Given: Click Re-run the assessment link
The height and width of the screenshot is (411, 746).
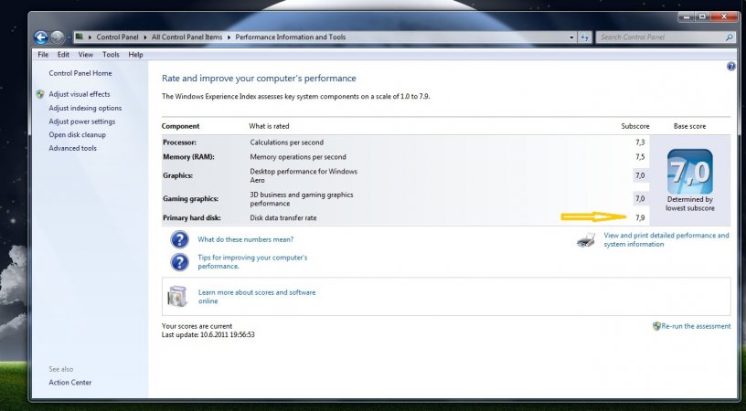Looking at the screenshot, I should click(696, 326).
